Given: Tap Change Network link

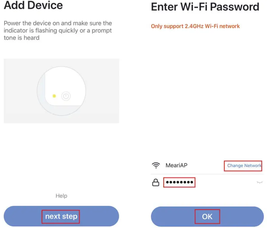Looking at the screenshot, I should (244, 166).
